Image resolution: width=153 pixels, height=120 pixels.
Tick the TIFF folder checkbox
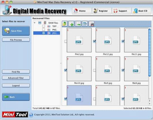coord(44,26)
